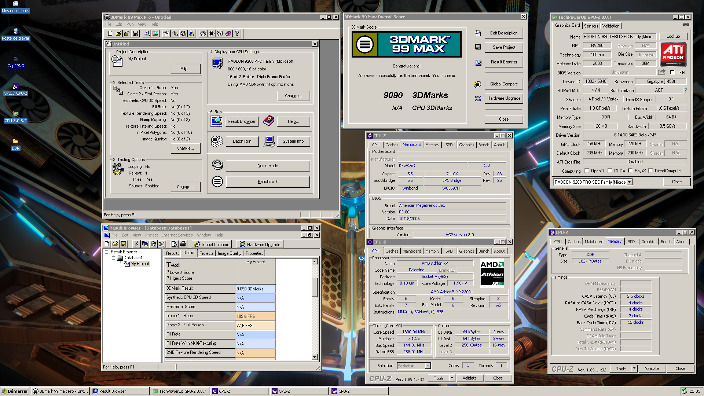This screenshot has height=396, width=704.
Task: Click the Save floppy icon in 3DMark toolbar
Action: point(135,33)
